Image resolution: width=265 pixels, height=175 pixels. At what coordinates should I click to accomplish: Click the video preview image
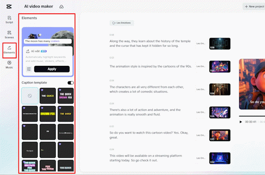(252, 84)
